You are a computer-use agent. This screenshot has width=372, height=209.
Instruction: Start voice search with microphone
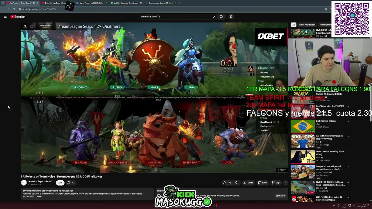pos(231,17)
